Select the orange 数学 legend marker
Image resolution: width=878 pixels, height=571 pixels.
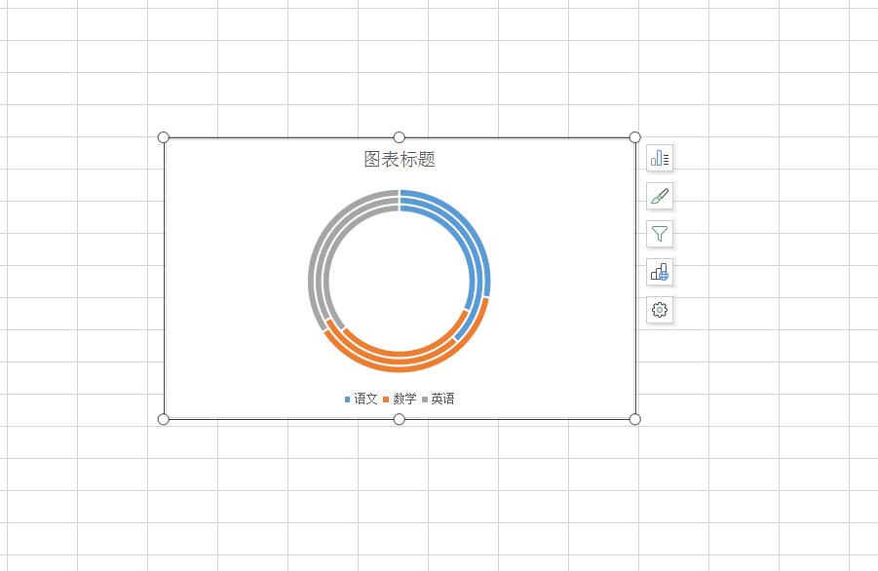[x=388, y=399]
